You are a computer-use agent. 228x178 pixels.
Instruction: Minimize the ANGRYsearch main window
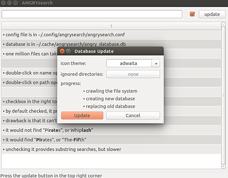point(9,3)
